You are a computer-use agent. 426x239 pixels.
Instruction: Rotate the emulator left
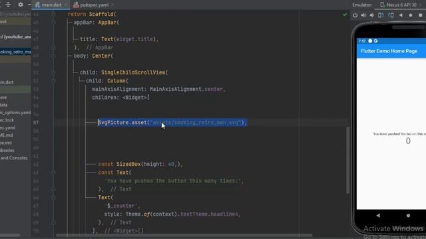(381, 15)
